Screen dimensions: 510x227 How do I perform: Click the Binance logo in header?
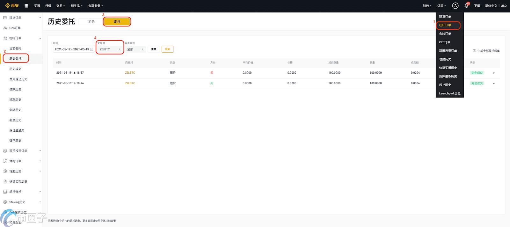click(12, 6)
